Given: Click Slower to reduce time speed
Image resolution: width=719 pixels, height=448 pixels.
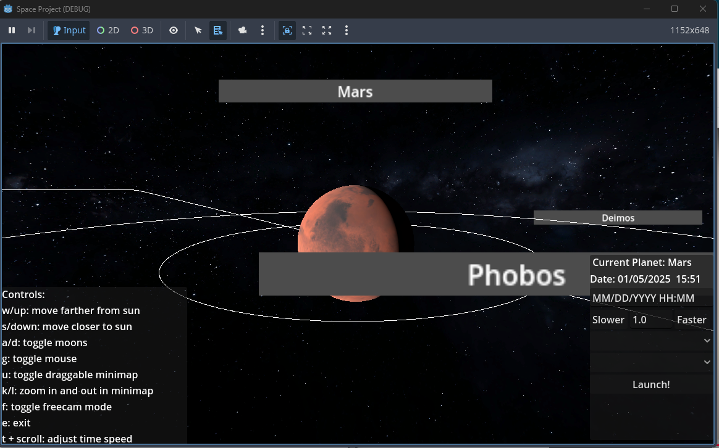Looking at the screenshot, I should 608,320.
